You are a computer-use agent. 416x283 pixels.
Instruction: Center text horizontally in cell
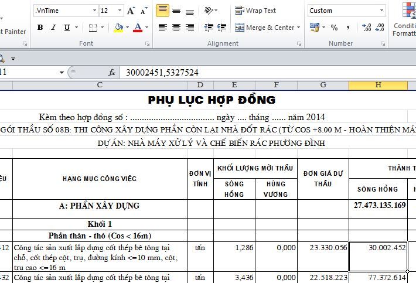(176, 28)
